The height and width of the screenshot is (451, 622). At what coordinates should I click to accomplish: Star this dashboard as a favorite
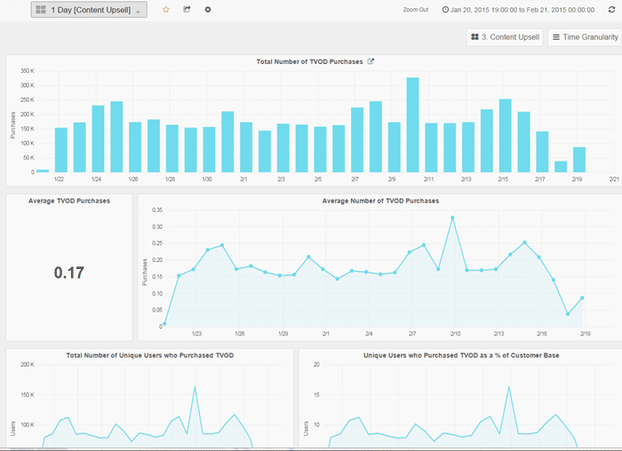(x=165, y=10)
